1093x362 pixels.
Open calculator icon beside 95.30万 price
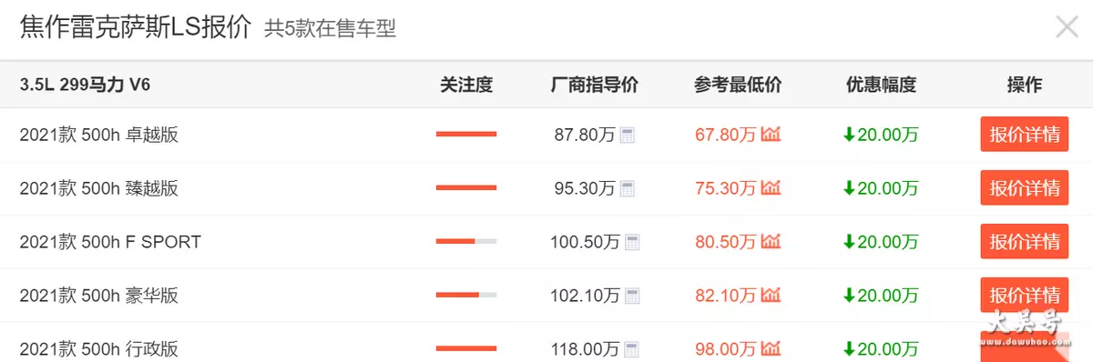click(628, 189)
